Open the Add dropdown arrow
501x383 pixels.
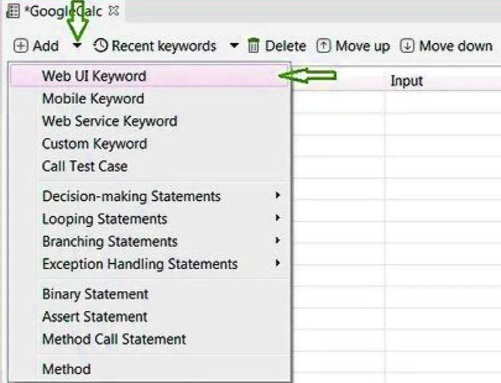click(77, 46)
